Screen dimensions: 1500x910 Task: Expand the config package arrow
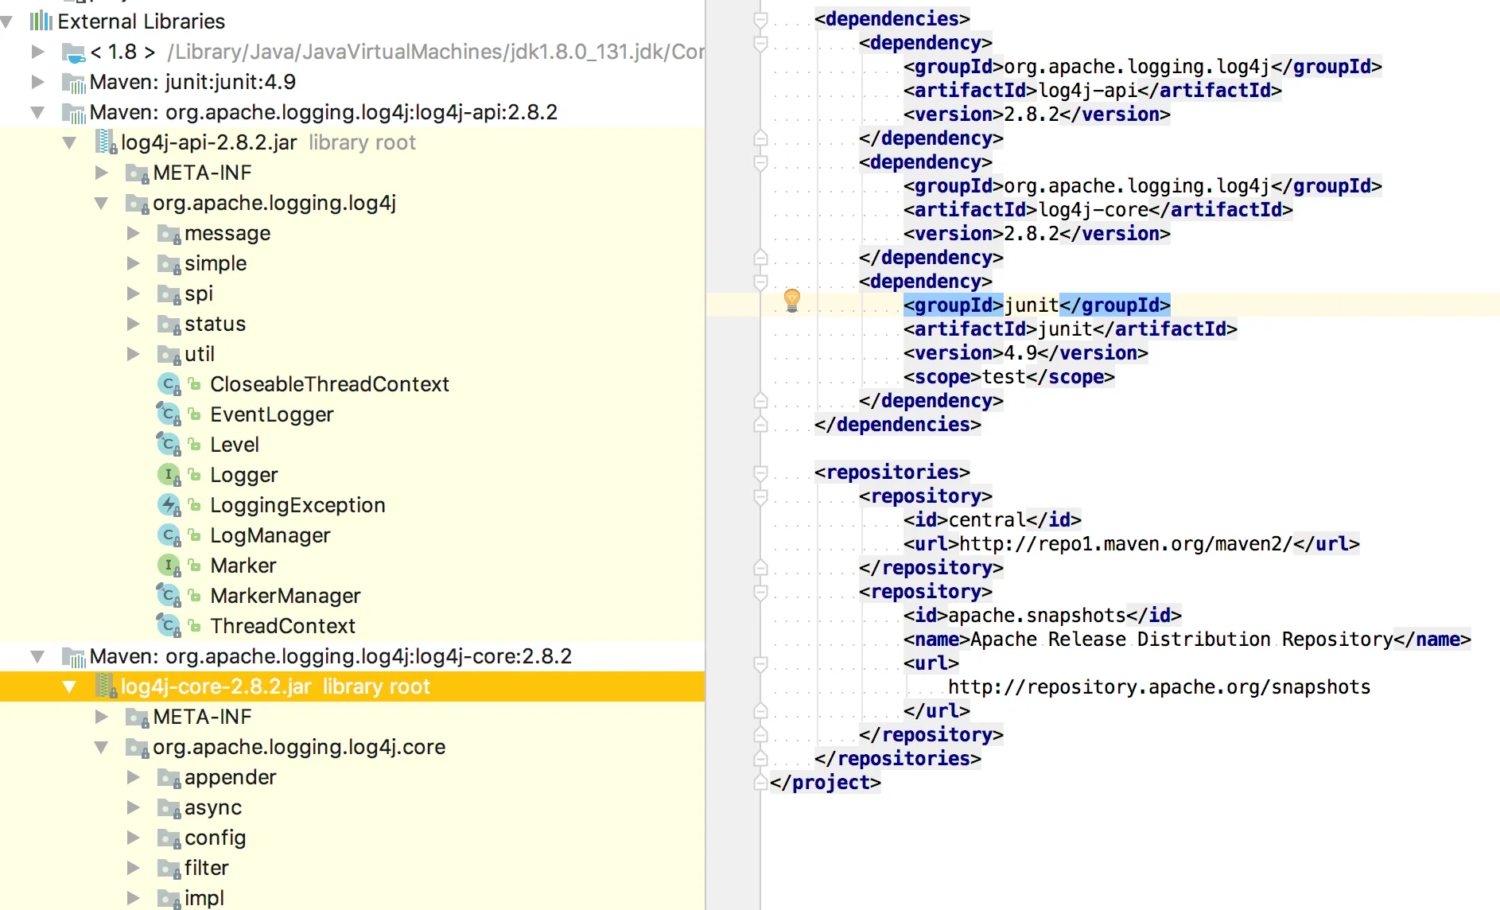click(x=133, y=838)
